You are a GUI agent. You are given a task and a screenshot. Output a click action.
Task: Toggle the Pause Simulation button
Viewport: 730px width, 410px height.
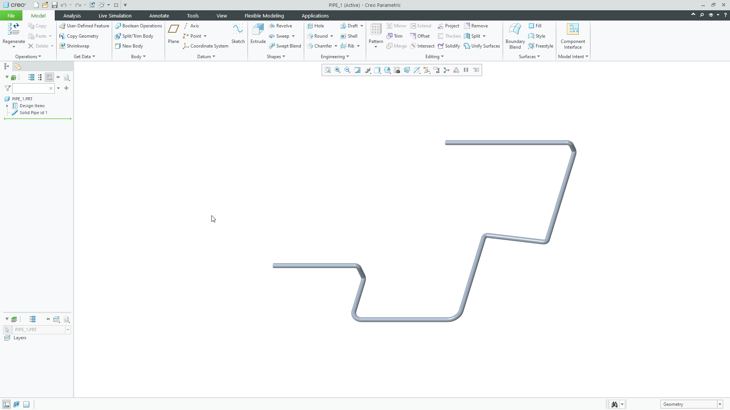(466, 70)
